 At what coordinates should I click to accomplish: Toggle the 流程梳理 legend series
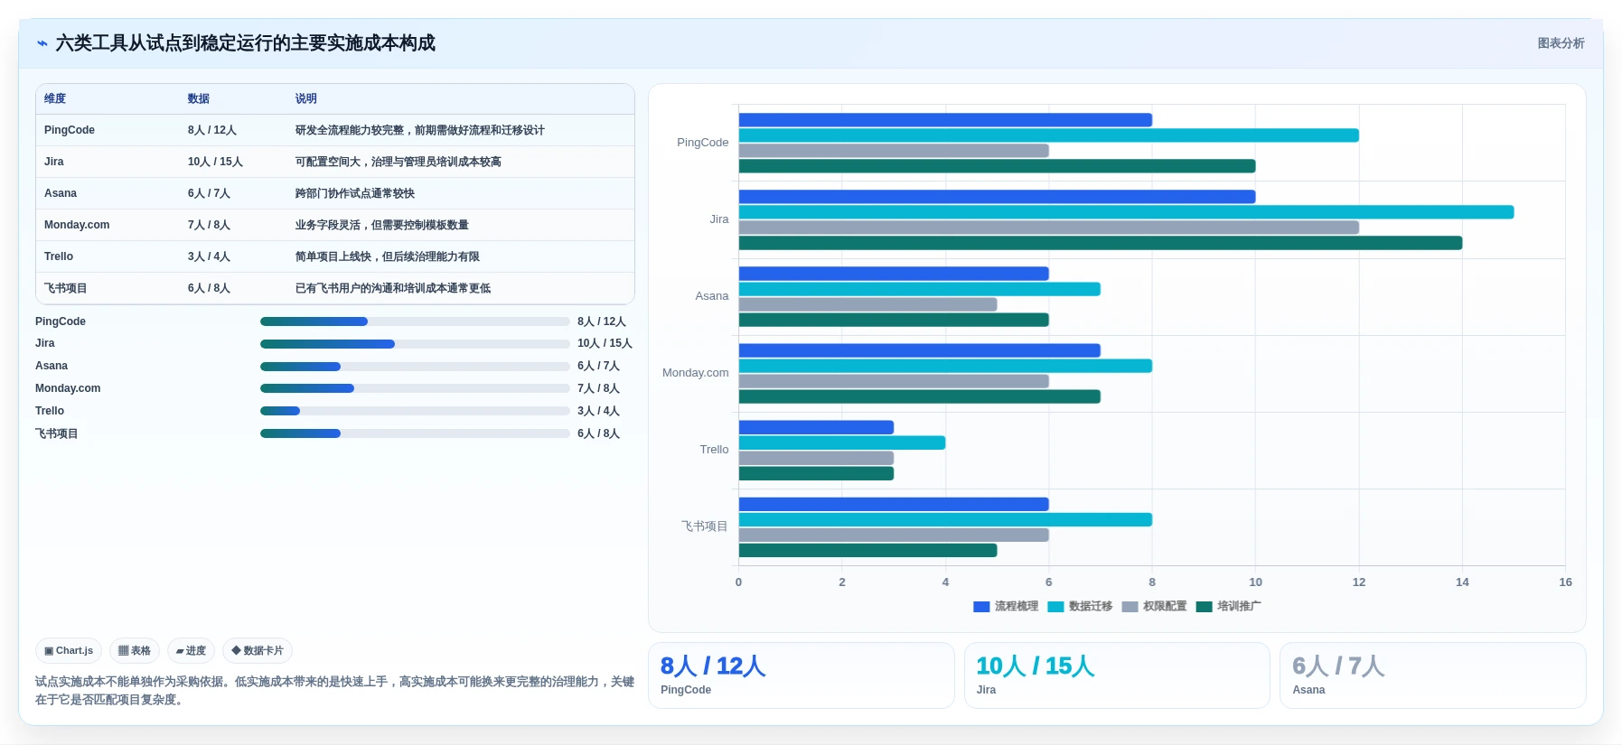coord(1006,606)
